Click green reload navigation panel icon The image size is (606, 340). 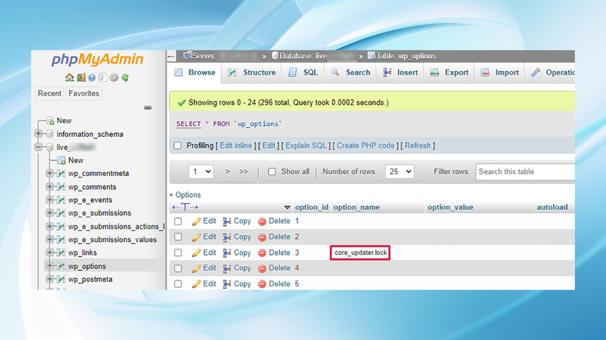[x=125, y=78]
